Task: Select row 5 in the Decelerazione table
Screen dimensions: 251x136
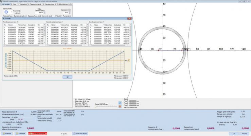Action: [109, 39]
